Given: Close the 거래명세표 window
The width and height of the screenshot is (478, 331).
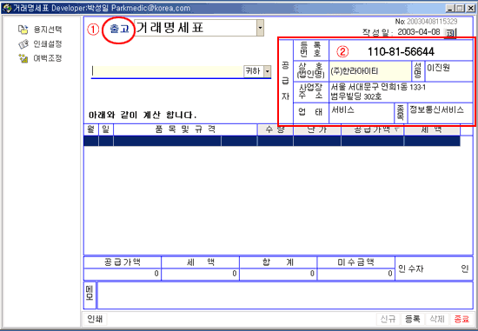Looking at the screenshot, I should [x=470, y=8].
